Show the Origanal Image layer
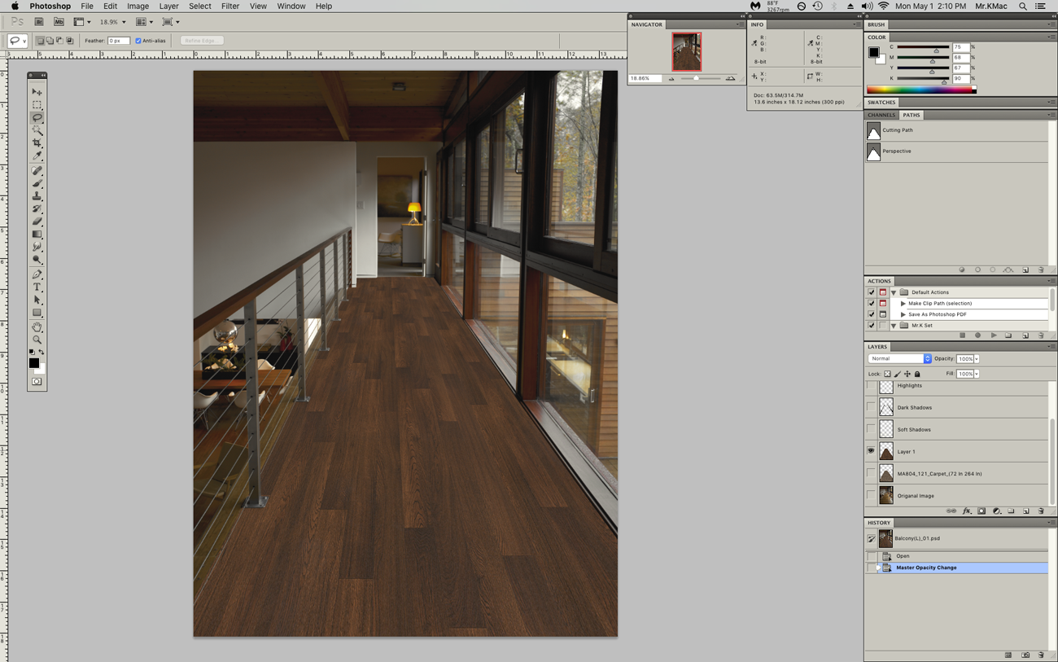 [871, 495]
